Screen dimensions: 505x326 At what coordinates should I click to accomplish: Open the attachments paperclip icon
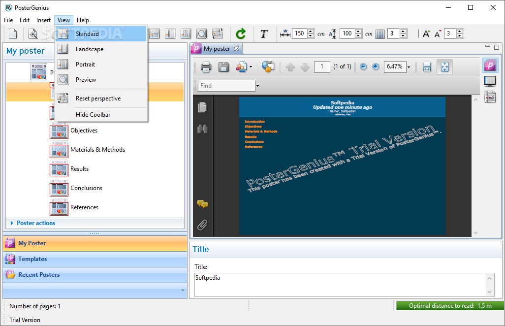[x=202, y=225]
